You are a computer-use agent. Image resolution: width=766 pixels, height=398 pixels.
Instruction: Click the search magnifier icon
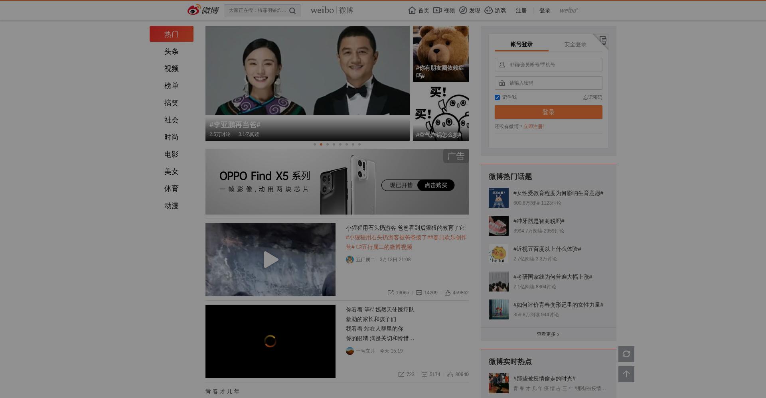pos(292,11)
